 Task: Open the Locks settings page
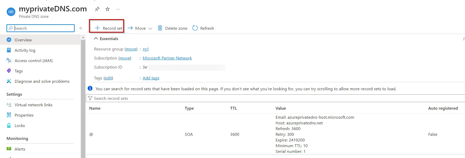point(20,125)
